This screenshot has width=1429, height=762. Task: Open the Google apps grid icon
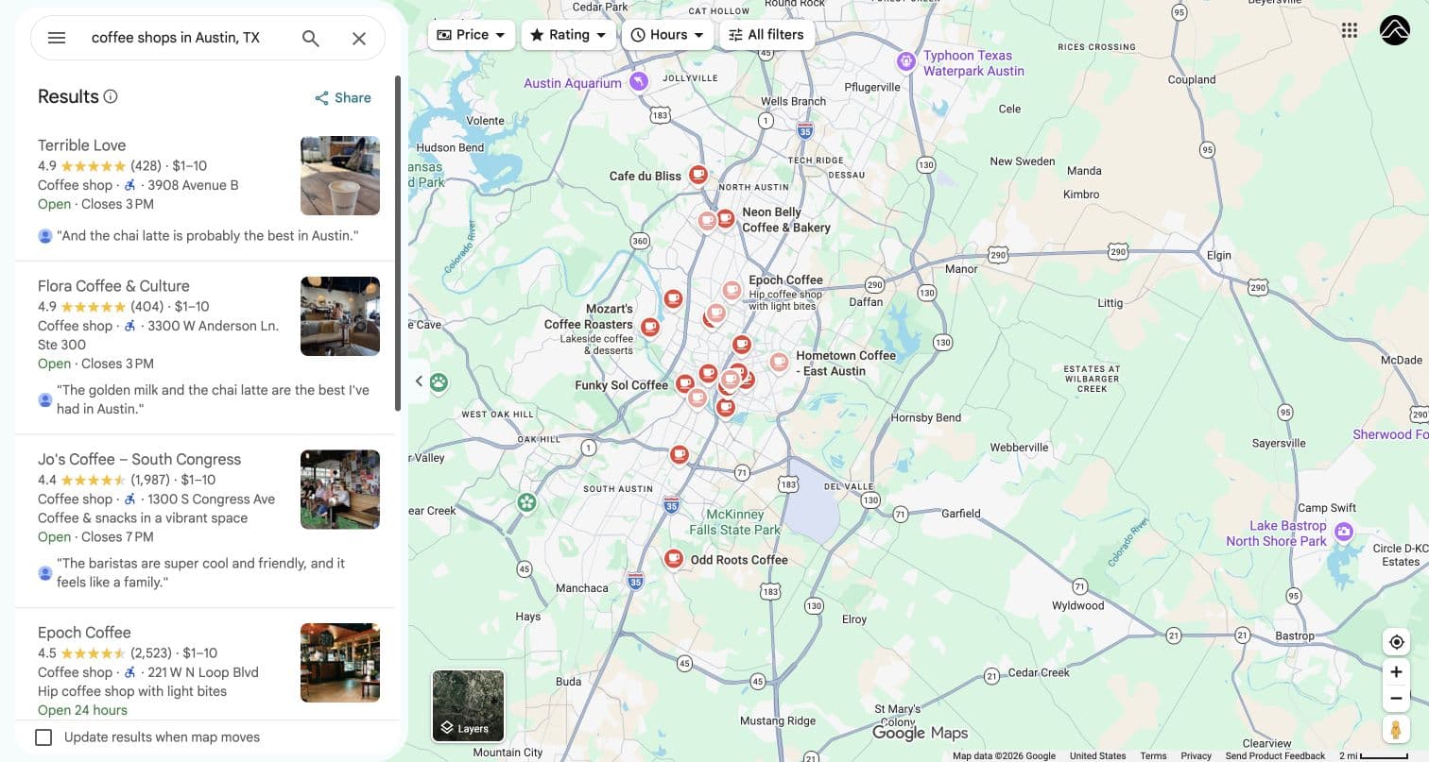(1350, 30)
